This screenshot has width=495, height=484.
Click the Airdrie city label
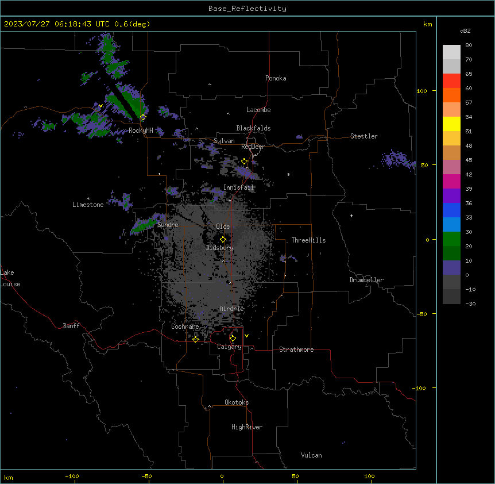[232, 309]
